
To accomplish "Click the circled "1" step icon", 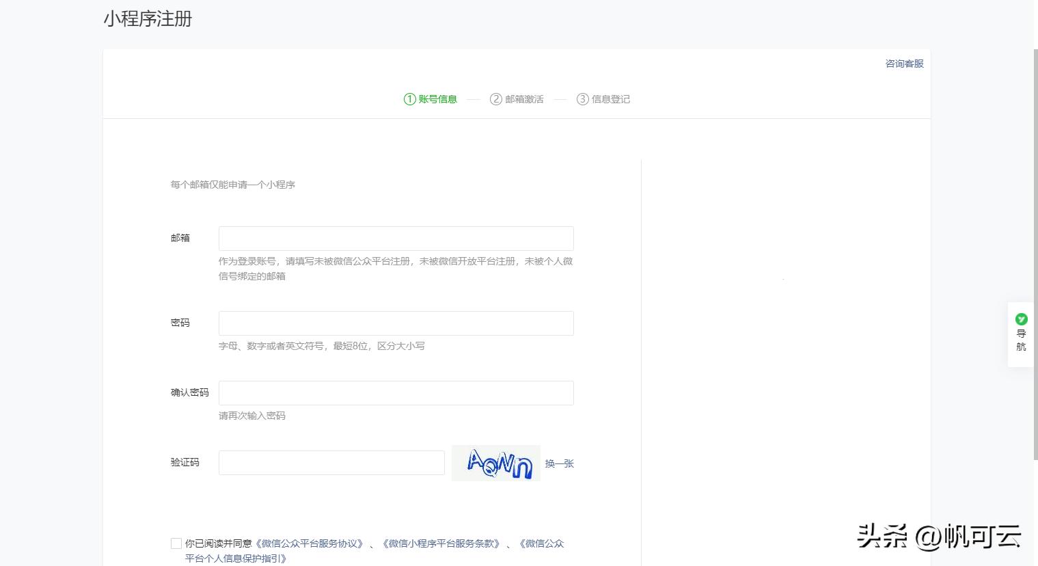I will pyautogui.click(x=409, y=99).
